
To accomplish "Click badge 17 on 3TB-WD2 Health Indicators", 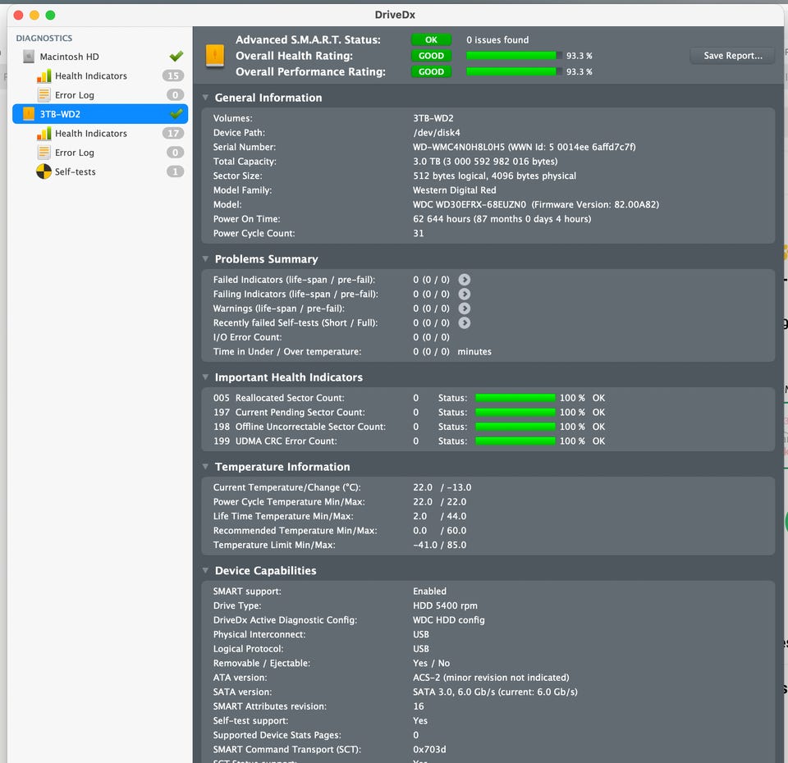I will [x=173, y=134].
